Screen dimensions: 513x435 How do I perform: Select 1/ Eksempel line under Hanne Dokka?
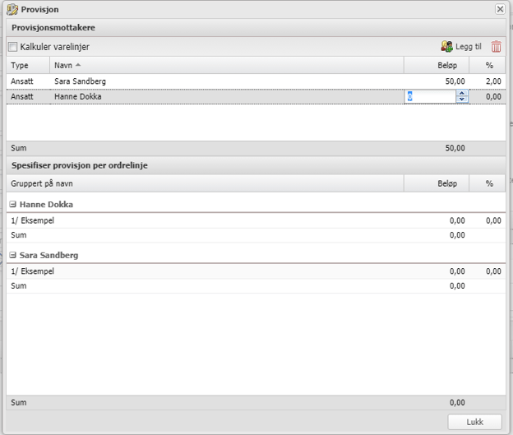(x=206, y=220)
